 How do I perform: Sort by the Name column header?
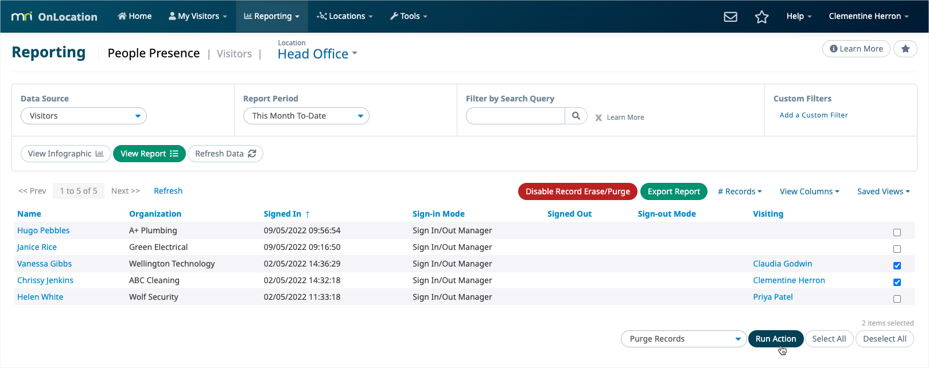[x=29, y=214]
